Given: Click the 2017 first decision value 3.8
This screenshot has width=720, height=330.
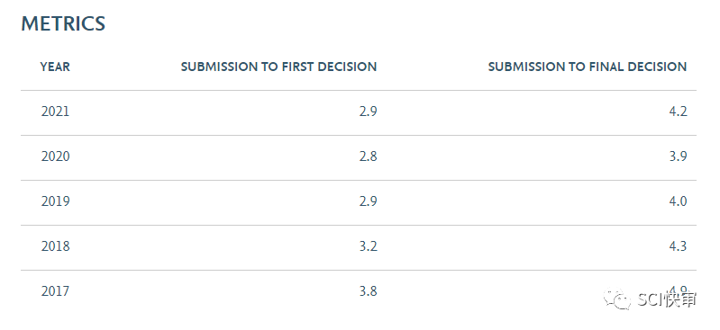Looking at the screenshot, I should (368, 291).
